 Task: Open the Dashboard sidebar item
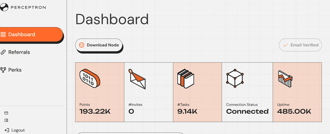point(31,35)
